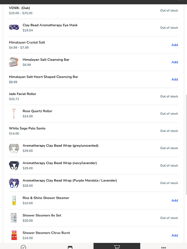Tap the checkmark icon in bottom bar
This screenshot has height=249, width=187.
point(23,247)
